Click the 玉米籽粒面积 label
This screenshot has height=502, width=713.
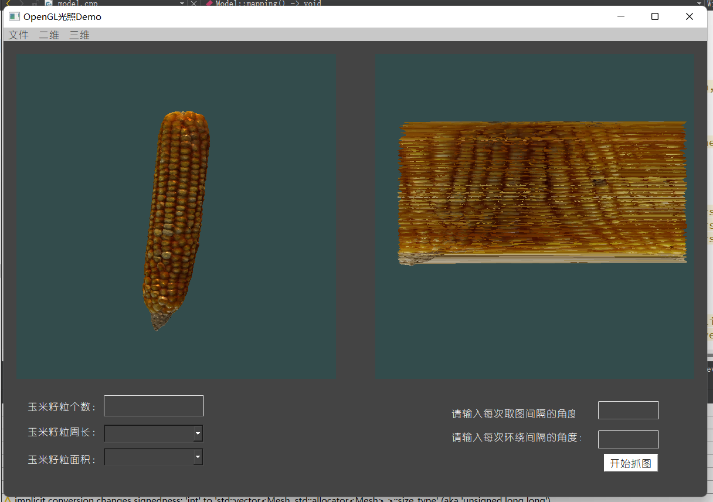click(62, 460)
